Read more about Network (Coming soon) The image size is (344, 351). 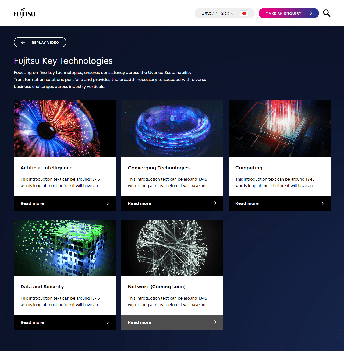point(172,322)
